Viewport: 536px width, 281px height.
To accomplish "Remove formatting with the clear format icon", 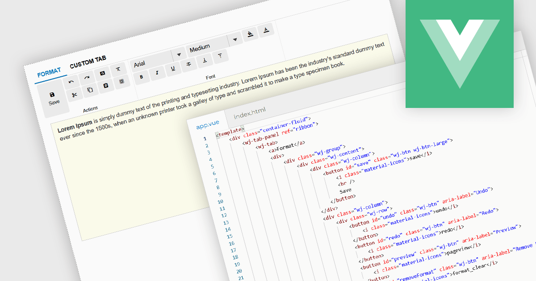I will coord(118,69).
